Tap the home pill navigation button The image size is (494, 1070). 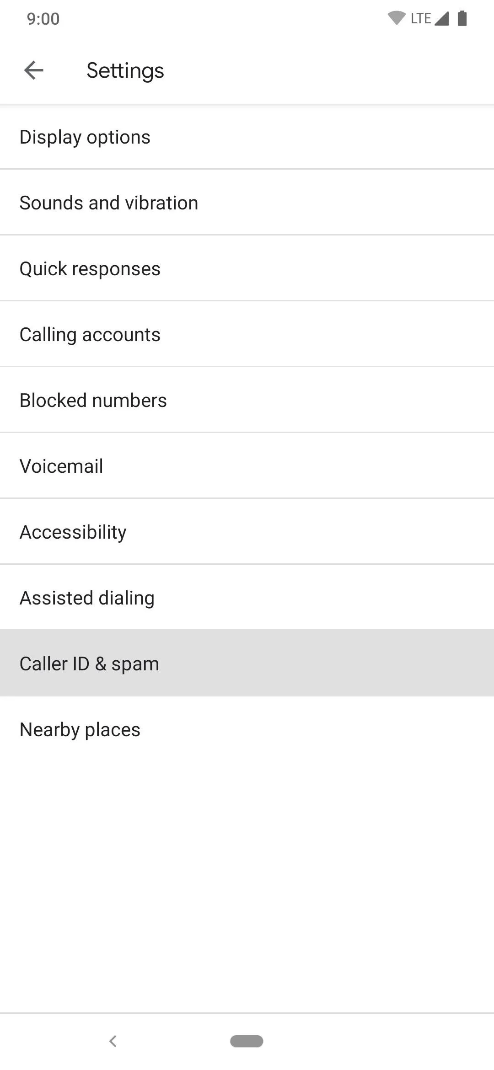point(247,1041)
